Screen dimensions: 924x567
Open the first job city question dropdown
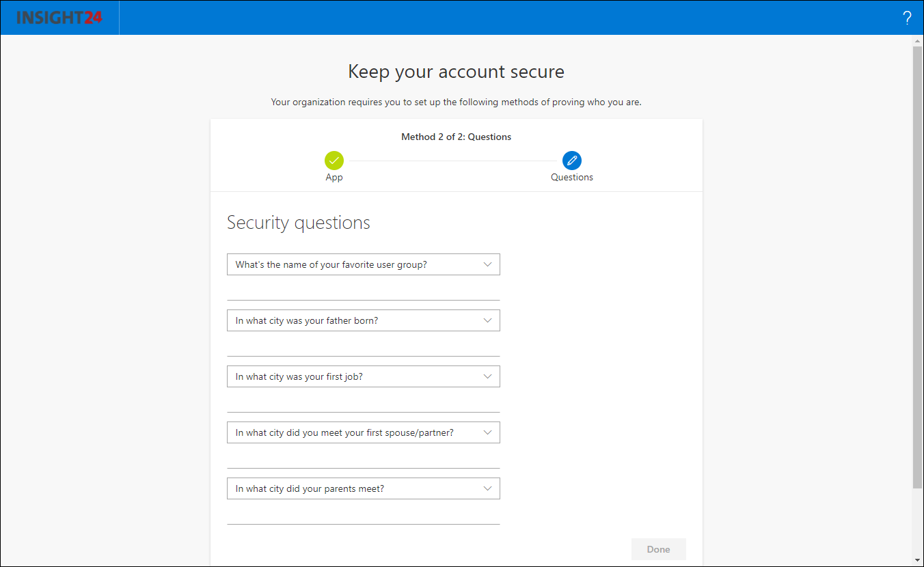point(363,376)
